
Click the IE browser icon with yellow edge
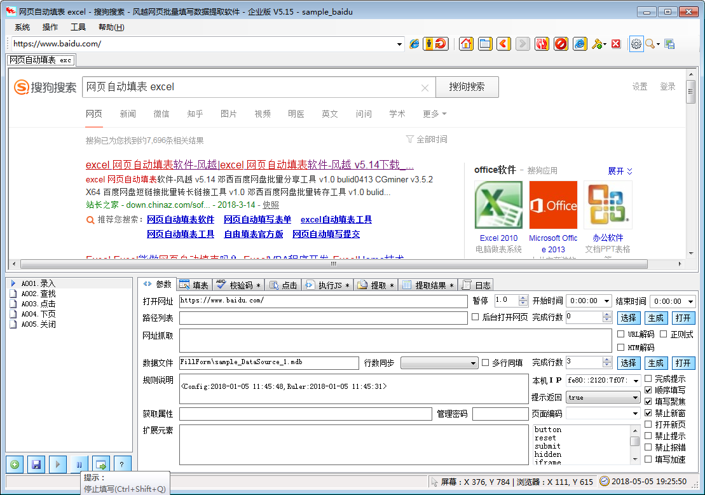[580, 44]
